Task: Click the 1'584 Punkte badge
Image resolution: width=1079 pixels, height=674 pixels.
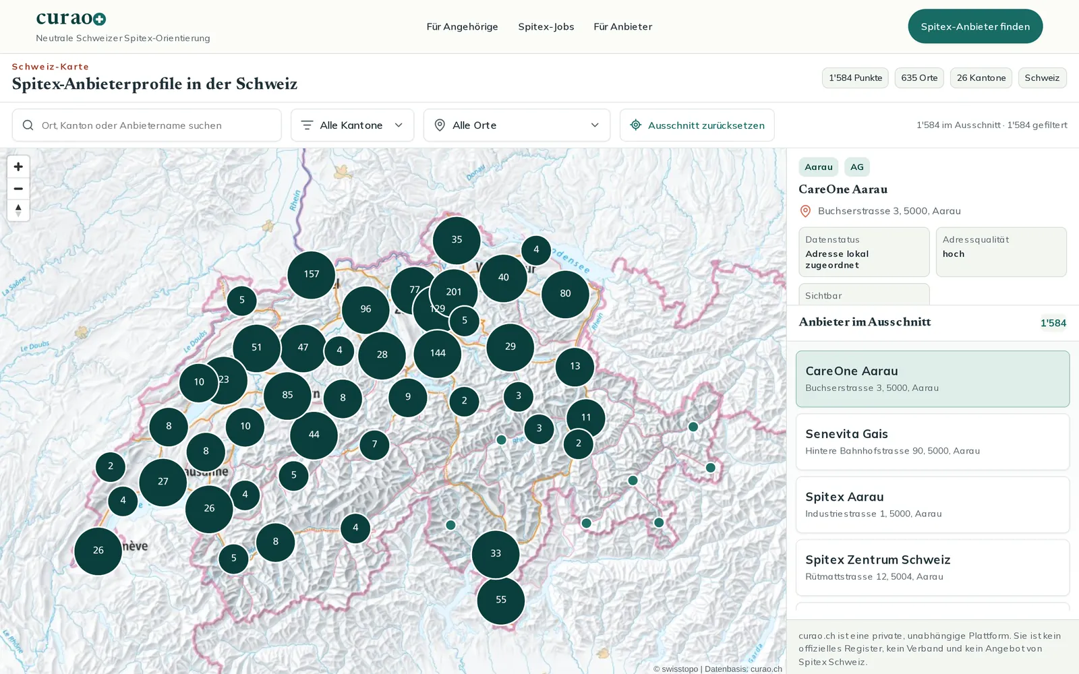Action: click(855, 78)
